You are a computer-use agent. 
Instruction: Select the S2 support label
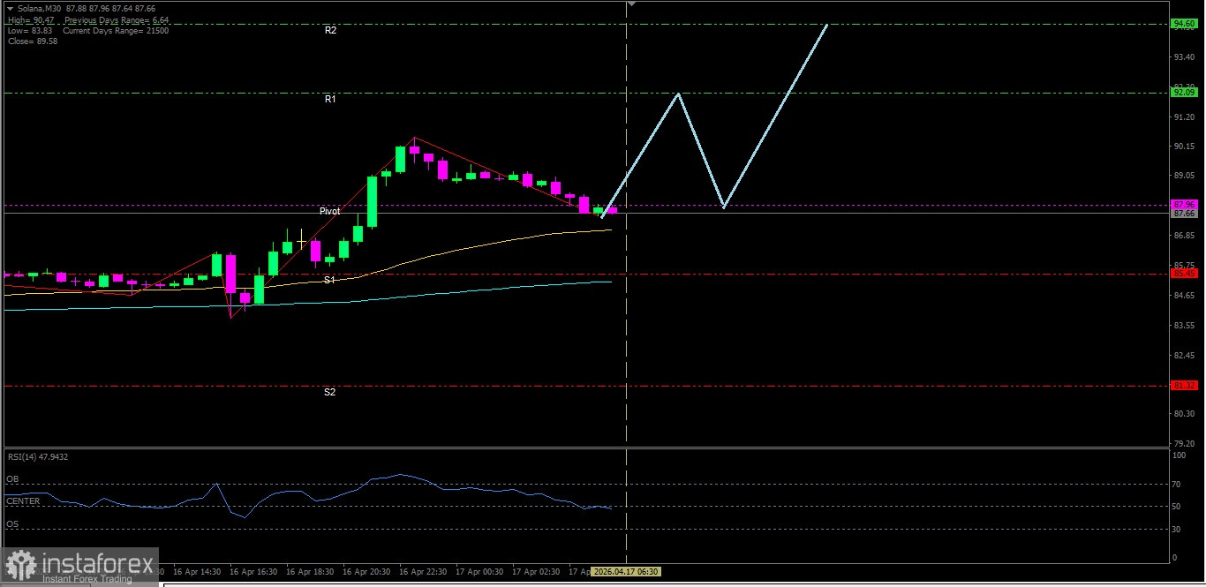click(329, 392)
